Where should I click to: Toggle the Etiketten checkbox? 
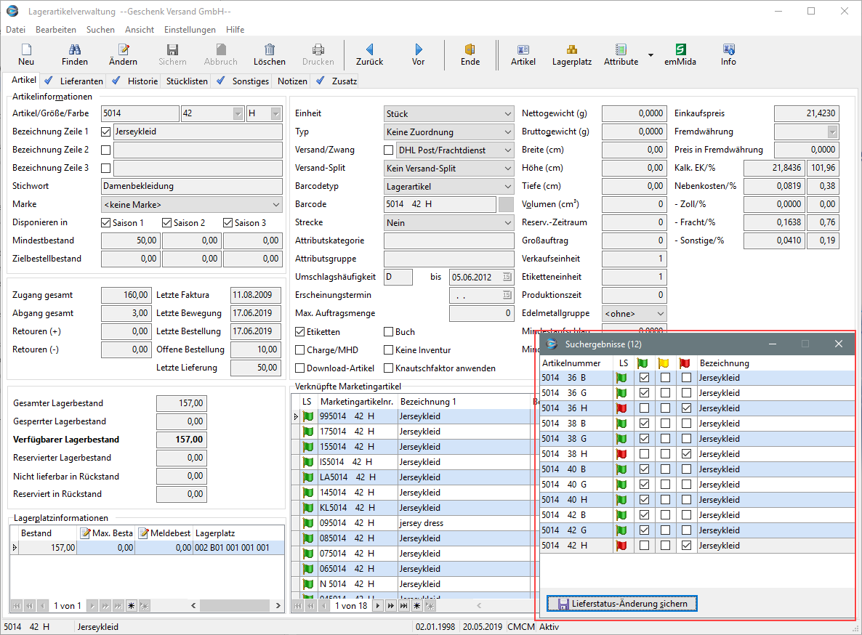[x=300, y=332]
